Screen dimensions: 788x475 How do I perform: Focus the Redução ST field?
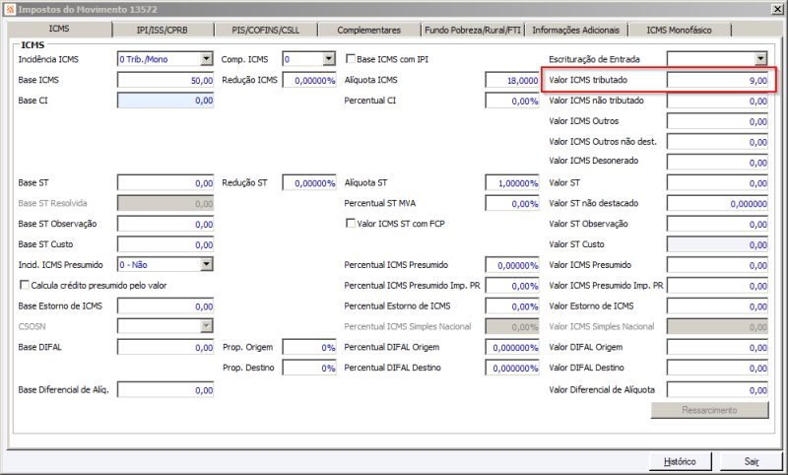click(x=309, y=183)
